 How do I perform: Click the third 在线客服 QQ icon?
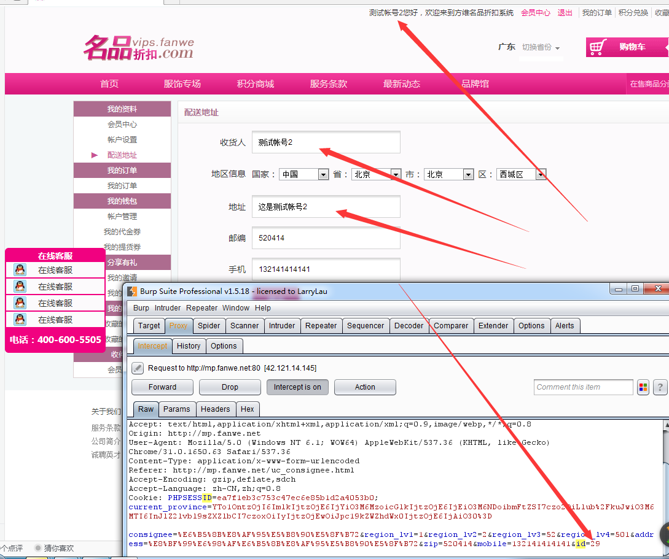click(20, 303)
